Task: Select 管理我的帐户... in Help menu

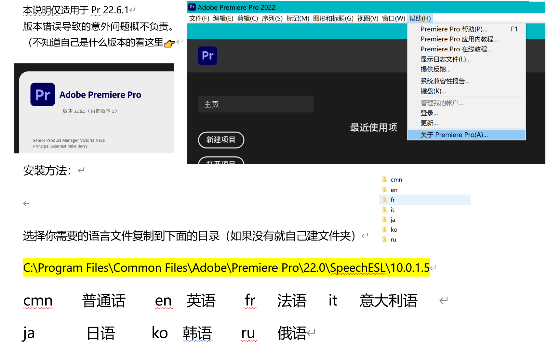Action: point(466,103)
